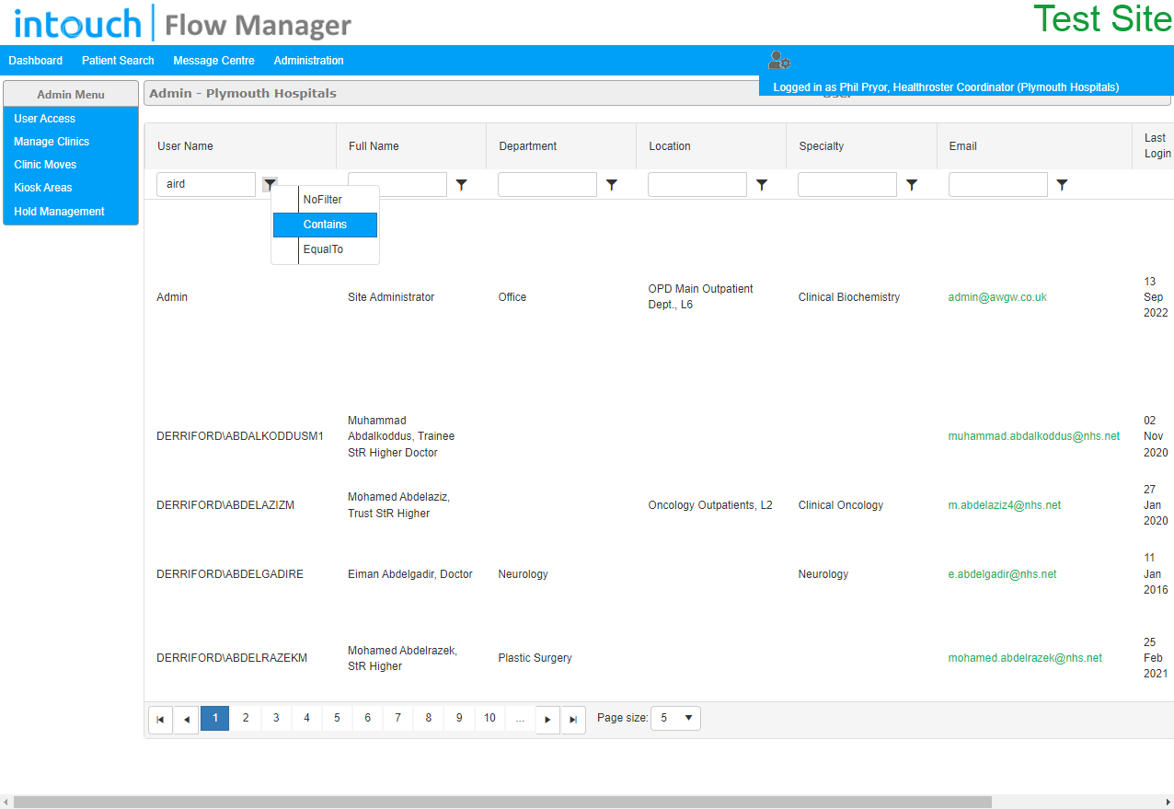Choose NoFilter in the filter menu
This screenshot has height=809, width=1174.
(x=325, y=200)
